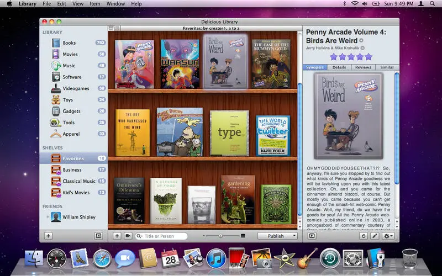
Task: Open the Kid's Movies smart shelf
Action: point(73,192)
